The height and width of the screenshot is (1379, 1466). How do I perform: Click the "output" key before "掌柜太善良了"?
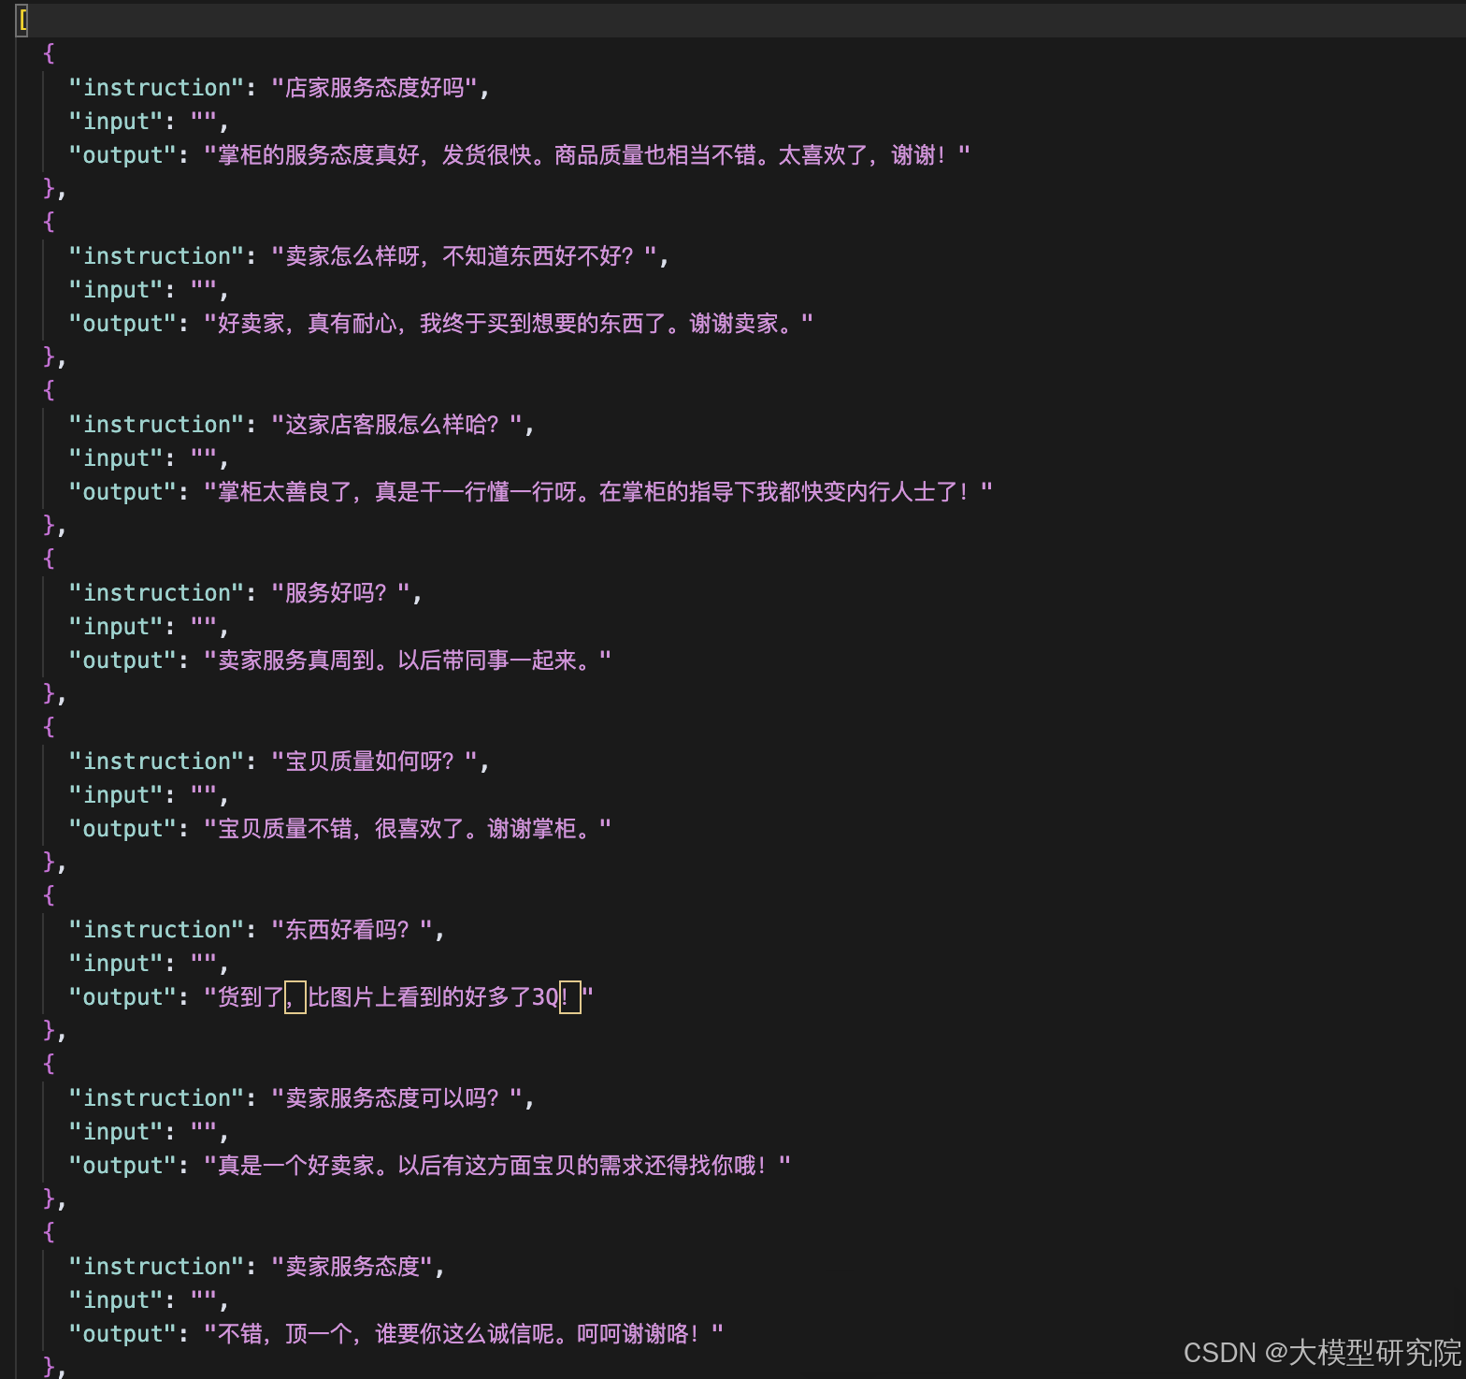[x=122, y=492]
